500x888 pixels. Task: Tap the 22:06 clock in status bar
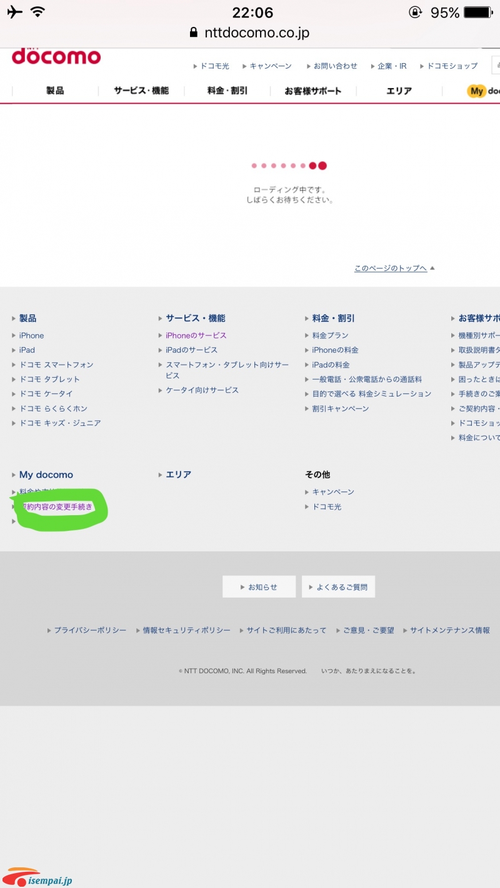pyautogui.click(x=252, y=12)
